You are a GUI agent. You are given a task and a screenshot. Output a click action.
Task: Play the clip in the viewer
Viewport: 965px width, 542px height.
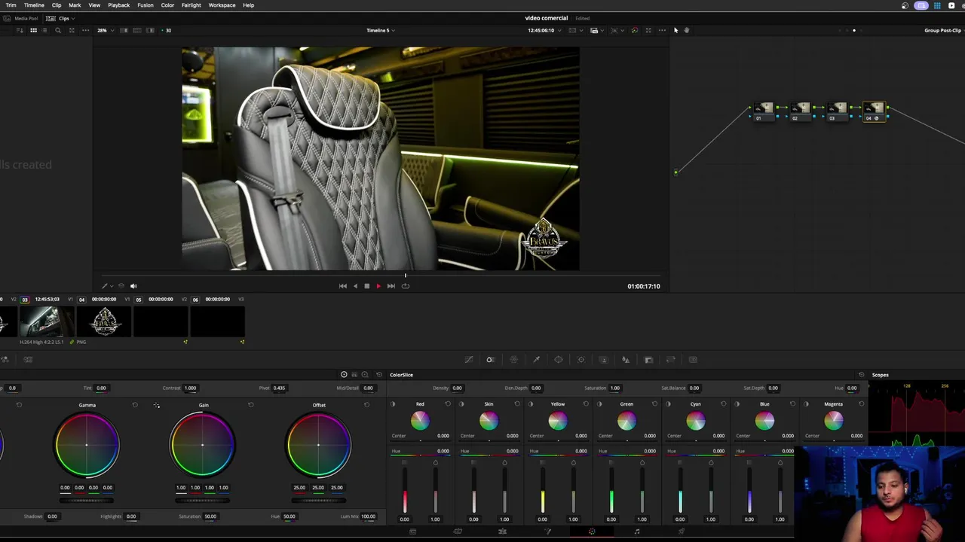pyautogui.click(x=378, y=286)
